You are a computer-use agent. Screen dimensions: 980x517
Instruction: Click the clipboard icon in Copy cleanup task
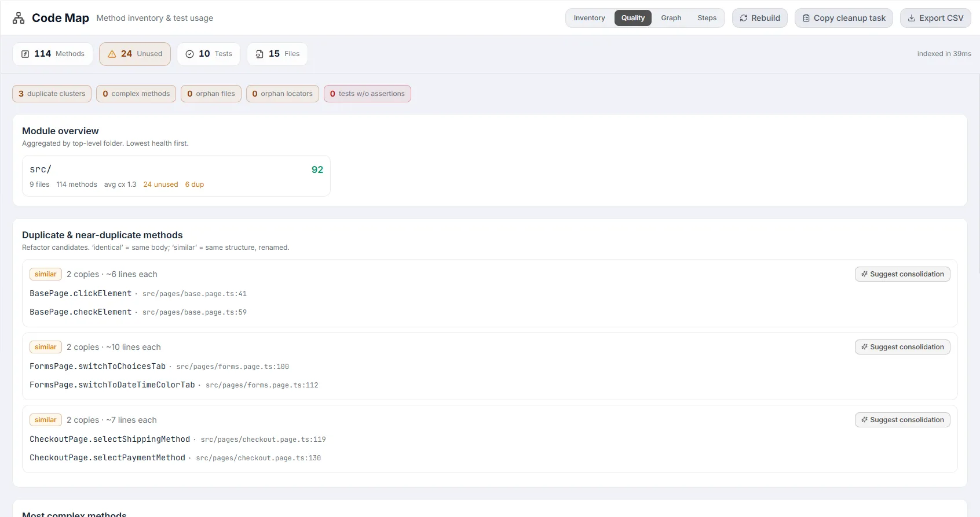pyautogui.click(x=806, y=18)
